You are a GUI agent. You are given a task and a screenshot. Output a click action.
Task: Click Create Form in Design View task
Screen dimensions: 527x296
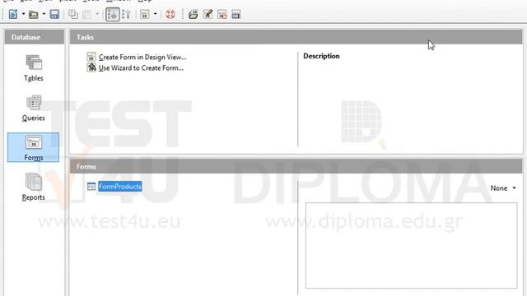click(142, 57)
